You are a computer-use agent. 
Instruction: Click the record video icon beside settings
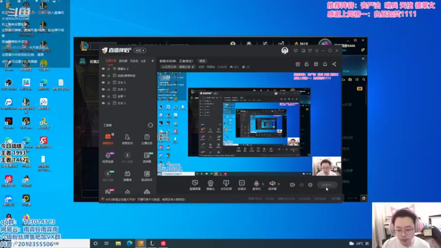tap(293, 185)
